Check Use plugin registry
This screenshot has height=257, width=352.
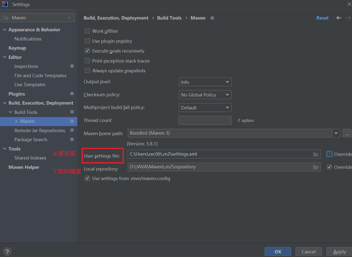87,41
